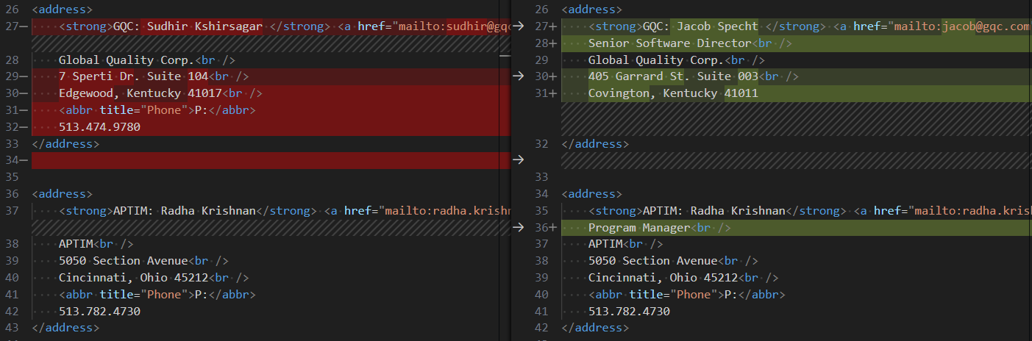This screenshot has width=1032, height=341.
Task: Click 513.782.4730 in the left pane
Action: [x=99, y=312]
